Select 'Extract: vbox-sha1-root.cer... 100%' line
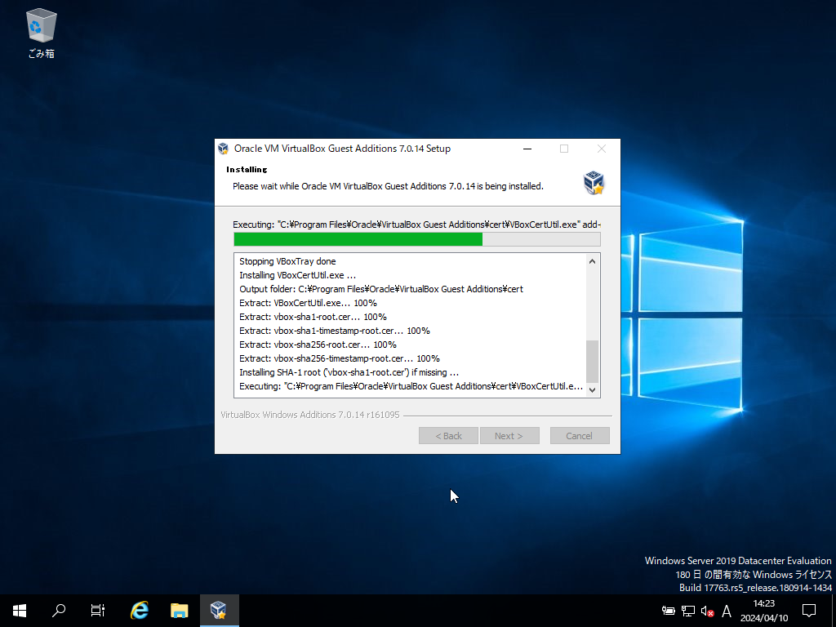The width and height of the screenshot is (836, 627). pos(313,317)
